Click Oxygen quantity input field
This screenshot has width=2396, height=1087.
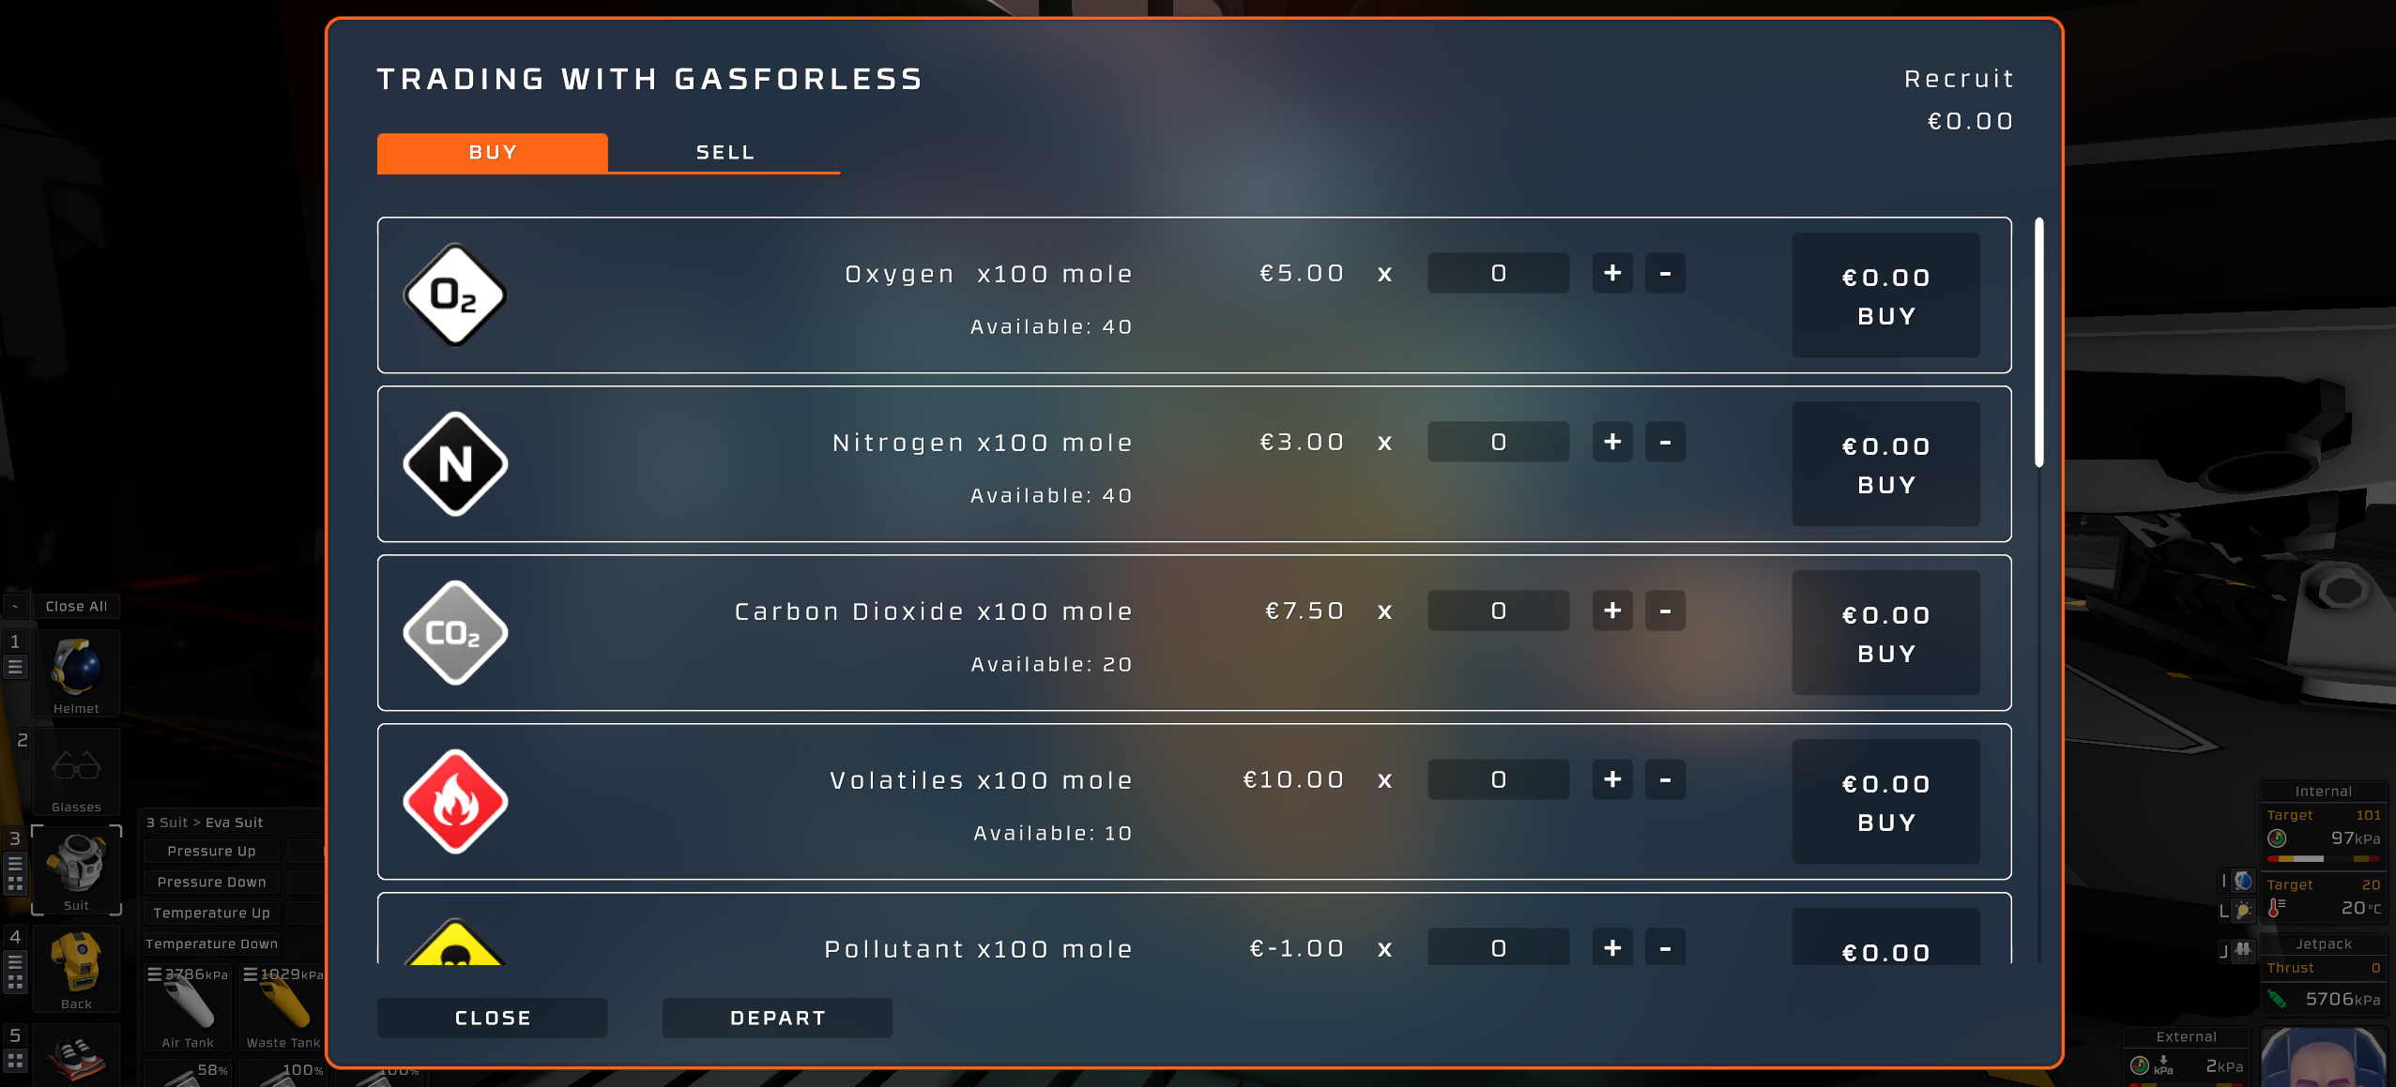tap(1498, 272)
